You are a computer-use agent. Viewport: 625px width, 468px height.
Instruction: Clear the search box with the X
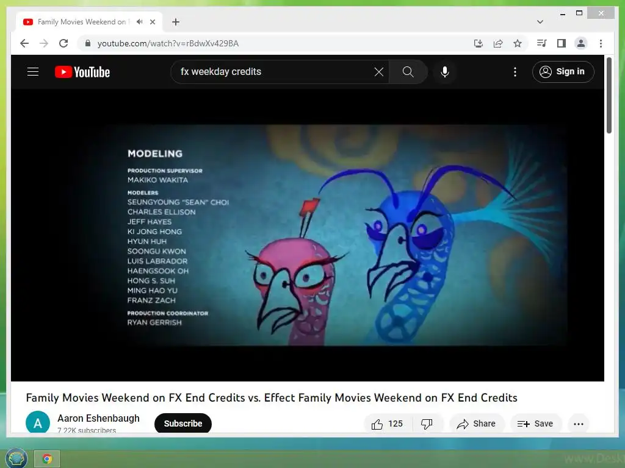(378, 72)
